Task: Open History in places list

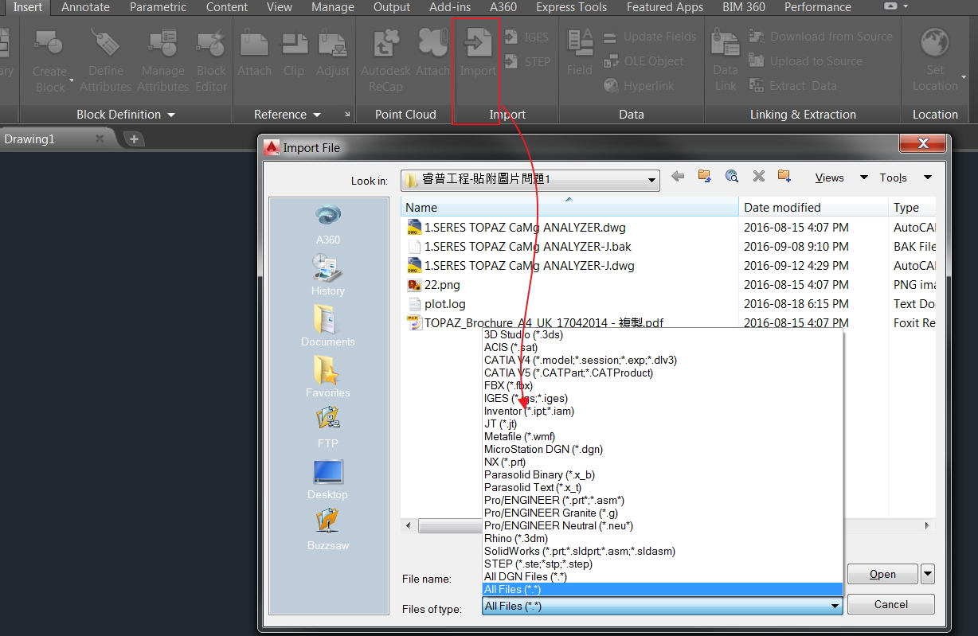Action: (x=327, y=275)
